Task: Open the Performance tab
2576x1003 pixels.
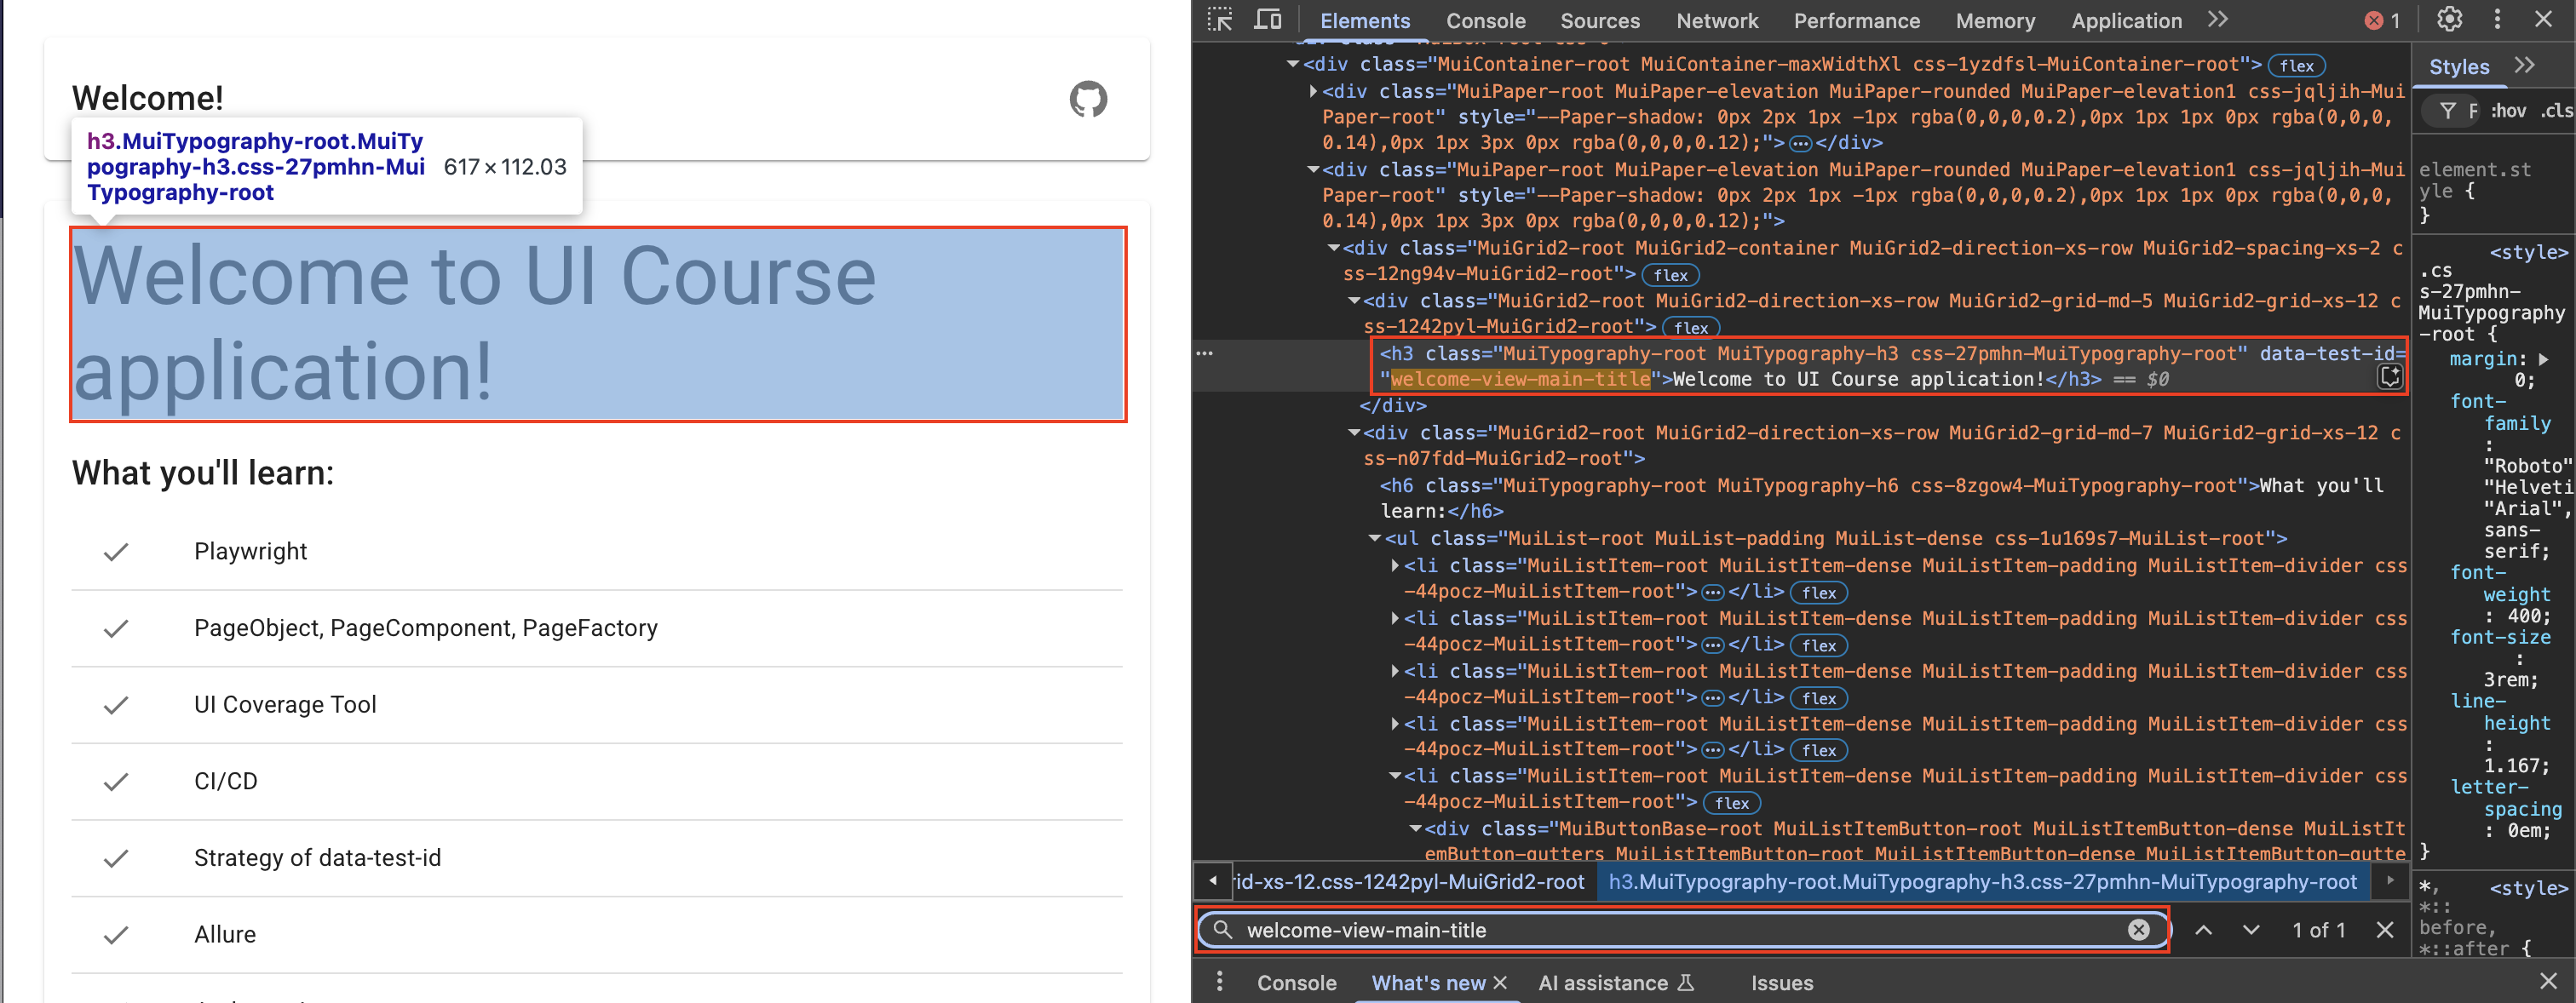Action: [x=1856, y=21]
